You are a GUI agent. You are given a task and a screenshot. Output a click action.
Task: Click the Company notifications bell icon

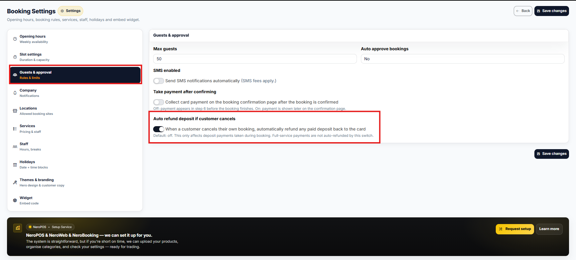click(x=15, y=93)
